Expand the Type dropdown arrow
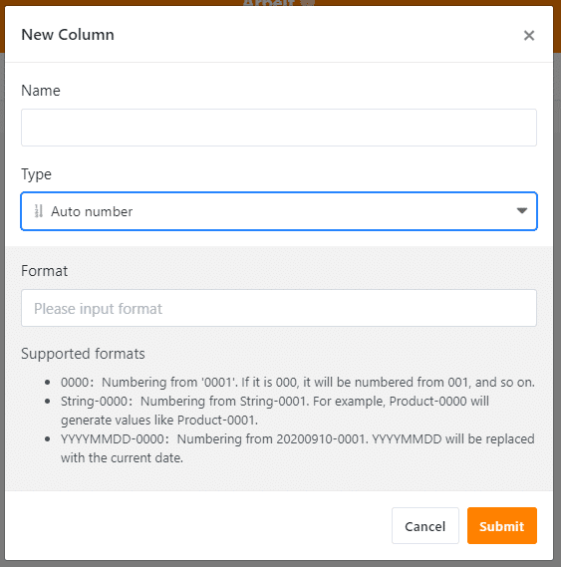Image resolution: width=561 pixels, height=567 pixels. coord(521,211)
